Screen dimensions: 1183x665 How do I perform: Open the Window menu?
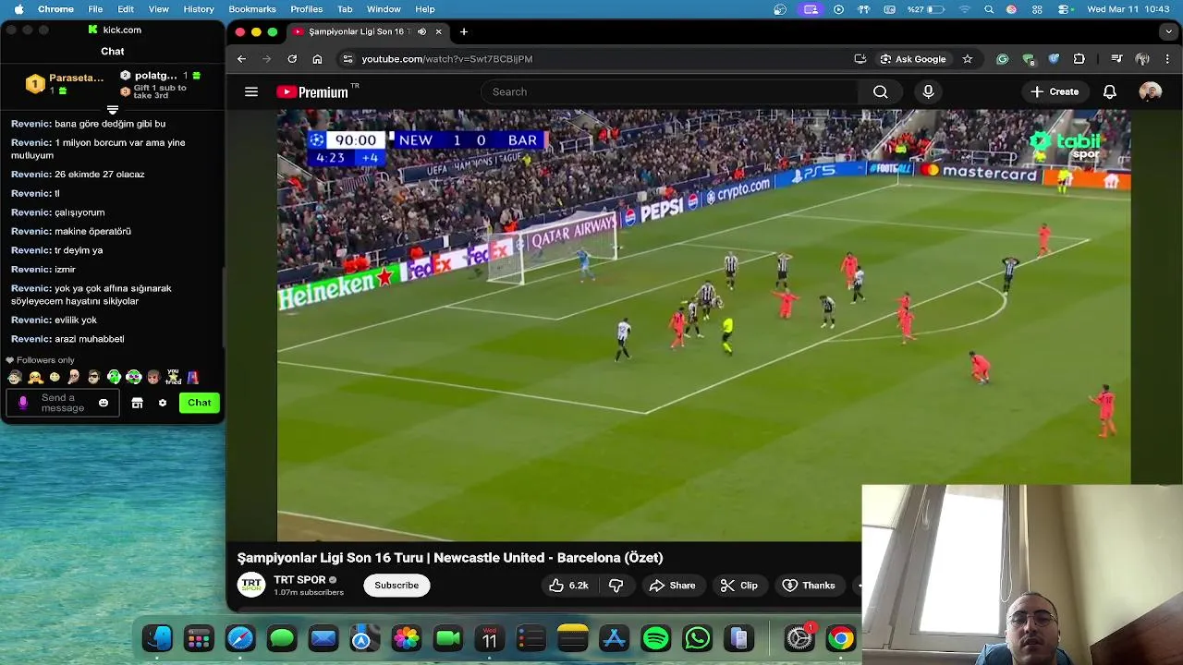[x=384, y=9]
